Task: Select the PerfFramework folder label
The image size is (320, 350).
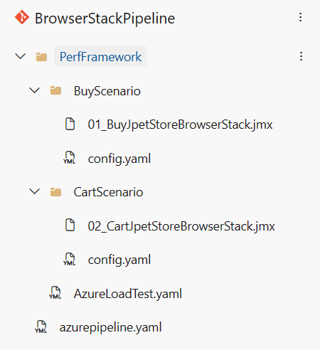Action: pyautogui.click(x=100, y=56)
